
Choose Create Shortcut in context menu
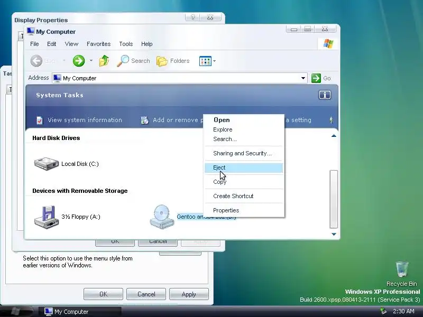point(244,196)
